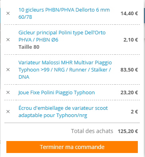Remove the Variateur Malossi MHR Multivar
The image size is (145, 157).
pos(8,70)
